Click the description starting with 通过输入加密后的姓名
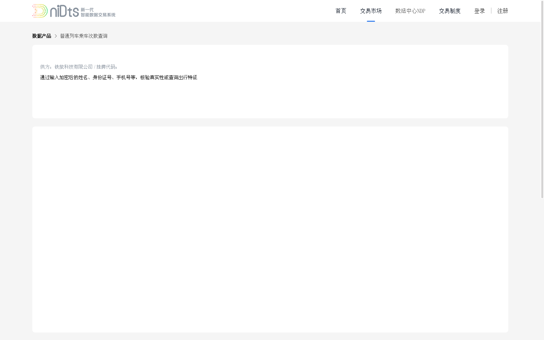The height and width of the screenshot is (340, 544). click(x=119, y=78)
